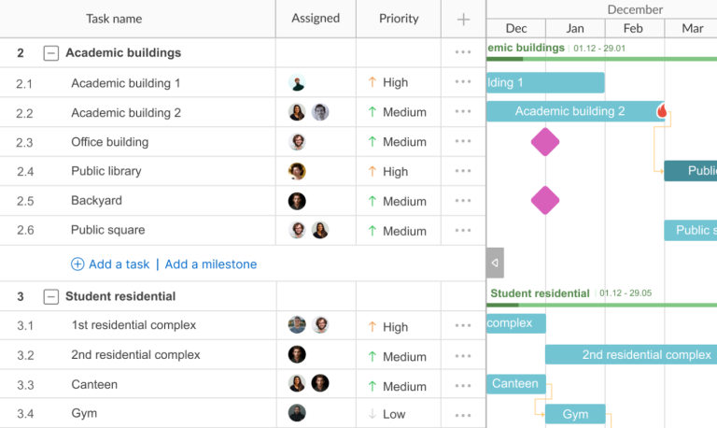
Task: Click the assignee avatar for Gym task
Action: (x=297, y=413)
